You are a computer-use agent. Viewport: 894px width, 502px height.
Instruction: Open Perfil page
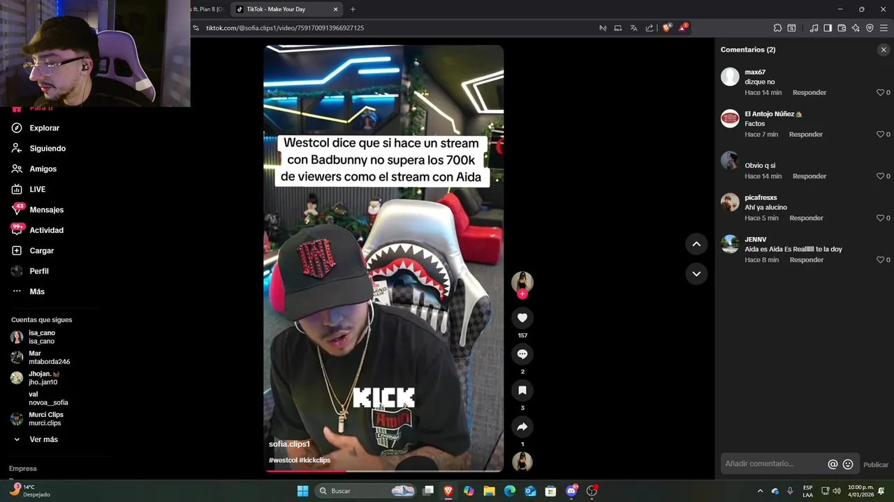click(x=30, y=271)
